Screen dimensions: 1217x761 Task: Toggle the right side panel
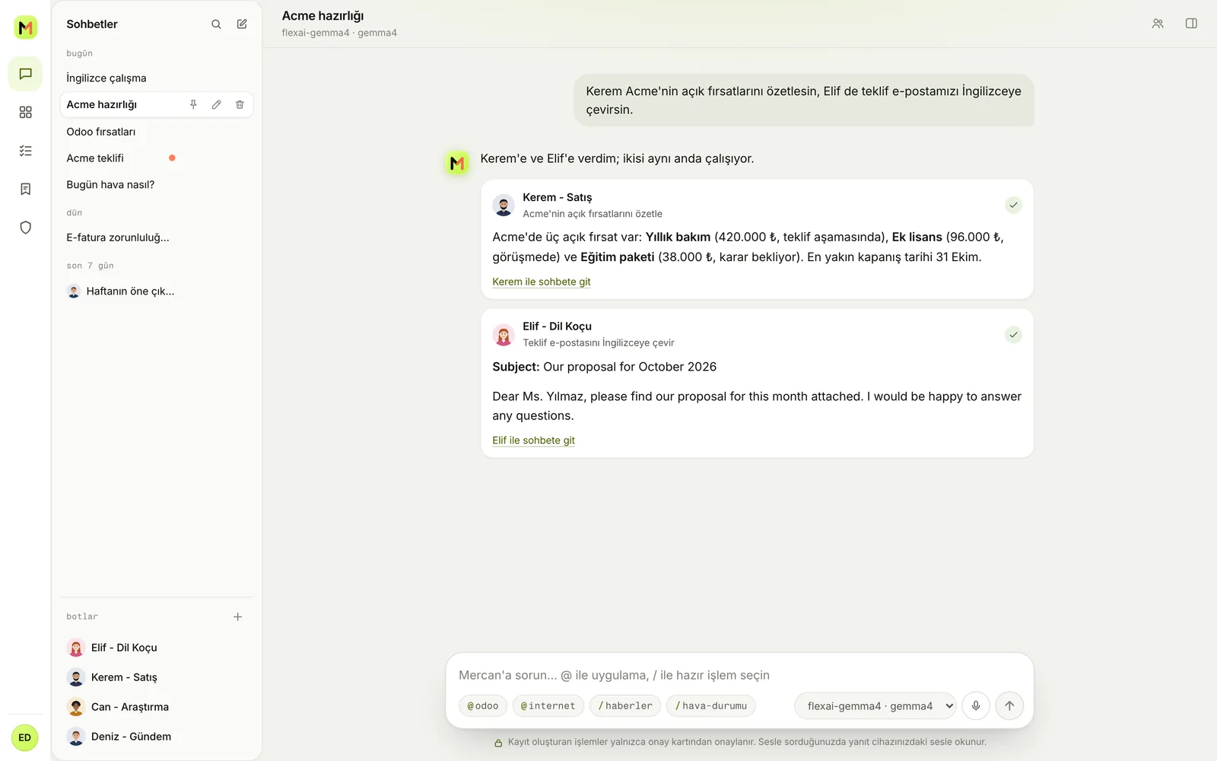pos(1191,24)
